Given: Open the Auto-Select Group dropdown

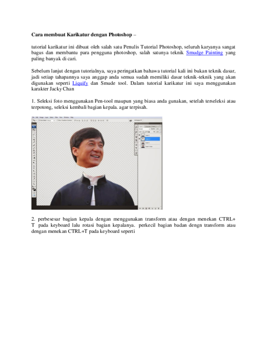Looking at the screenshot, I should pyautogui.click(x=51, y=120).
